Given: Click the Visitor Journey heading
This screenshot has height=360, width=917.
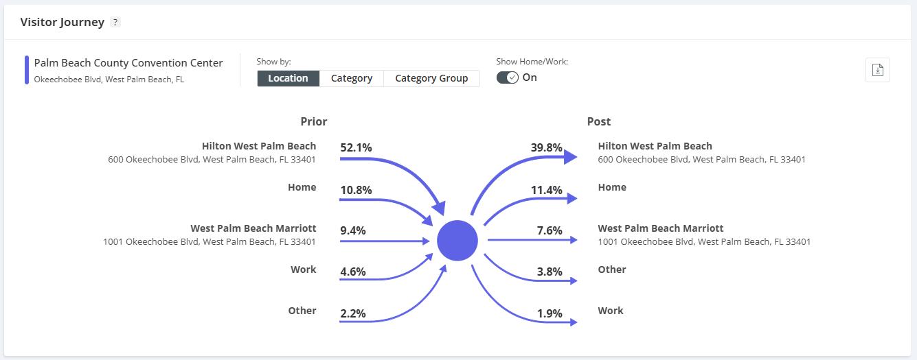Looking at the screenshot, I should click(63, 22).
